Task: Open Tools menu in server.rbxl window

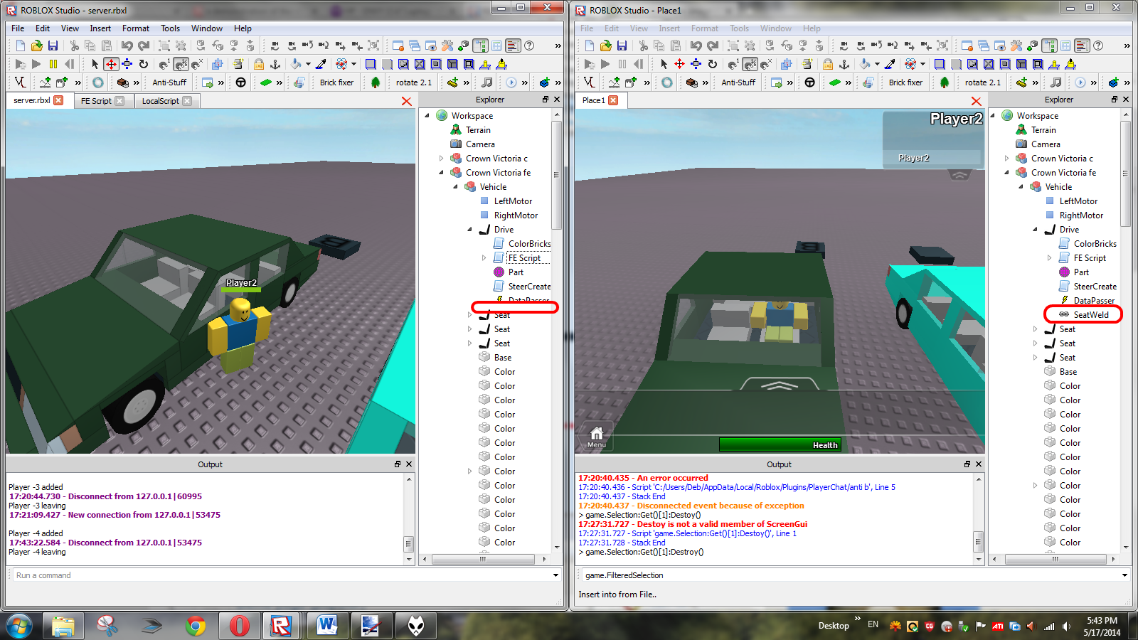Action: (170, 28)
